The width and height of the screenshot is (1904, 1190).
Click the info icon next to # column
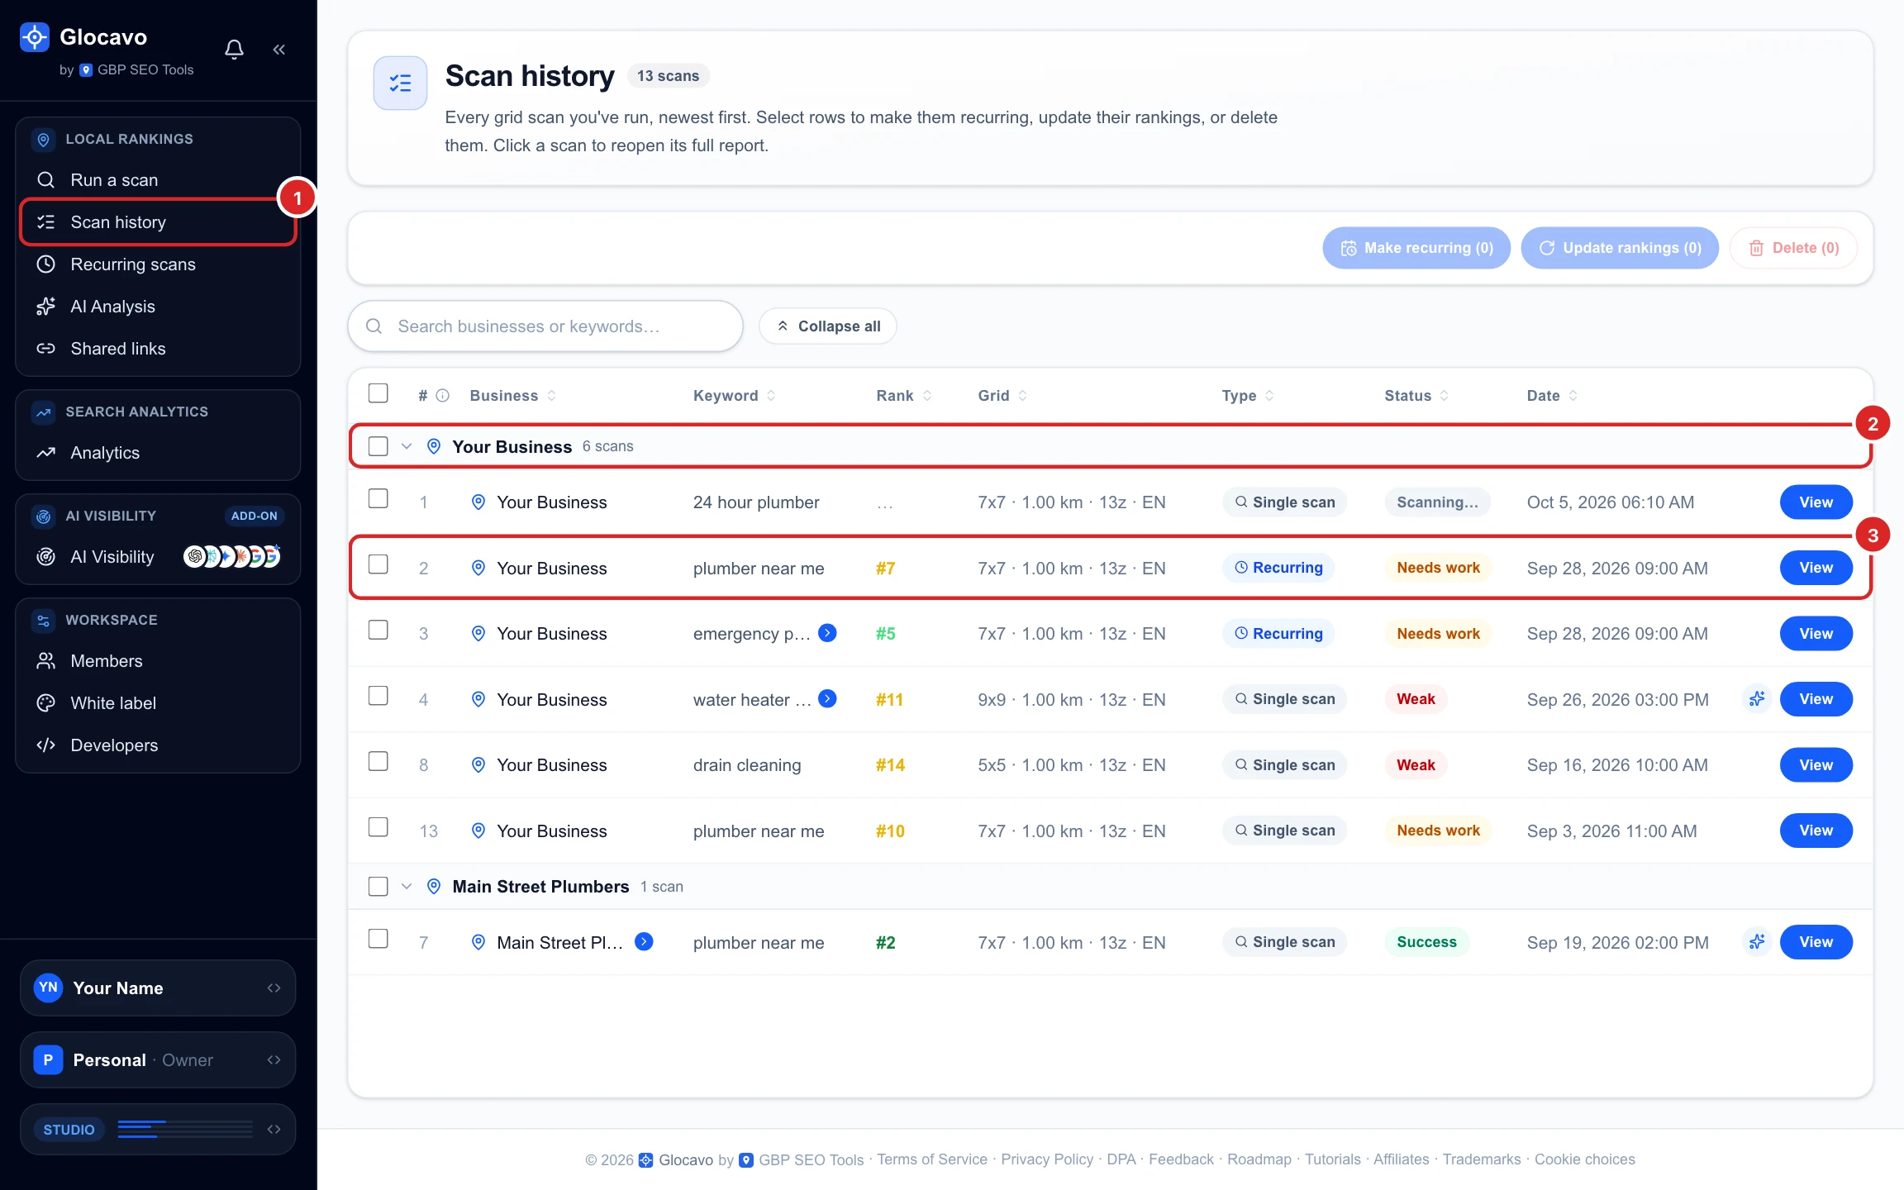443,396
